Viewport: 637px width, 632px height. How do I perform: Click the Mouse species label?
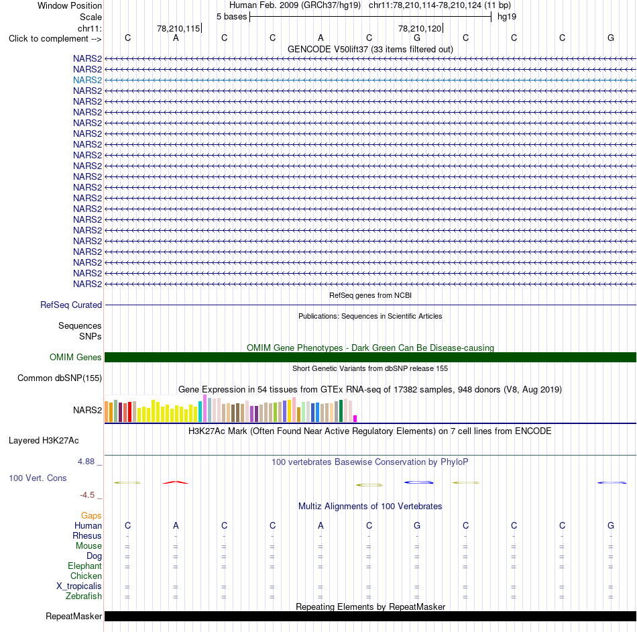(89, 546)
